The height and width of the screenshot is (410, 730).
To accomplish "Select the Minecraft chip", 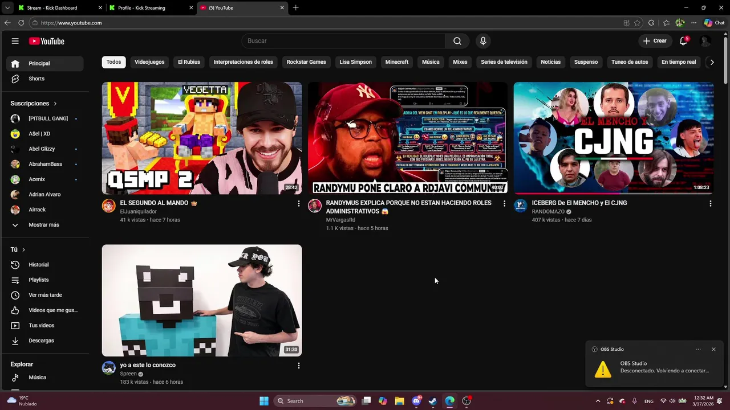I will 396,62.
